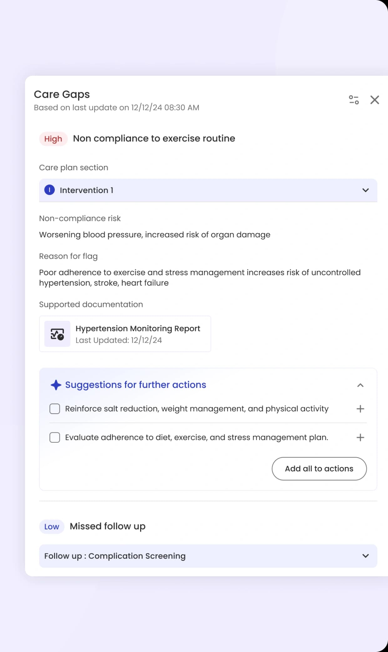The height and width of the screenshot is (652, 388).
Task: Check the evaluate adherence suggestion checkbox
Action: [54, 437]
